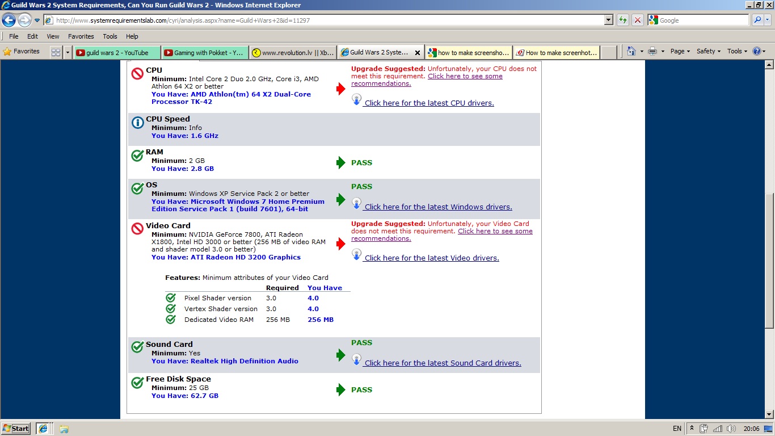The height and width of the screenshot is (436, 775).
Task: Click the latest CPU drivers link
Action: pyautogui.click(x=429, y=103)
